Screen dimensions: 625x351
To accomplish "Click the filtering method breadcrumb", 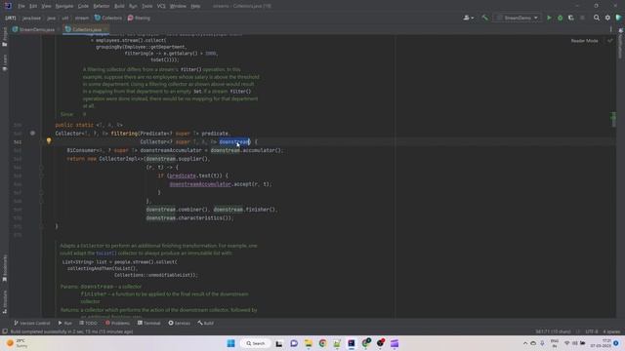I will click(139, 18).
